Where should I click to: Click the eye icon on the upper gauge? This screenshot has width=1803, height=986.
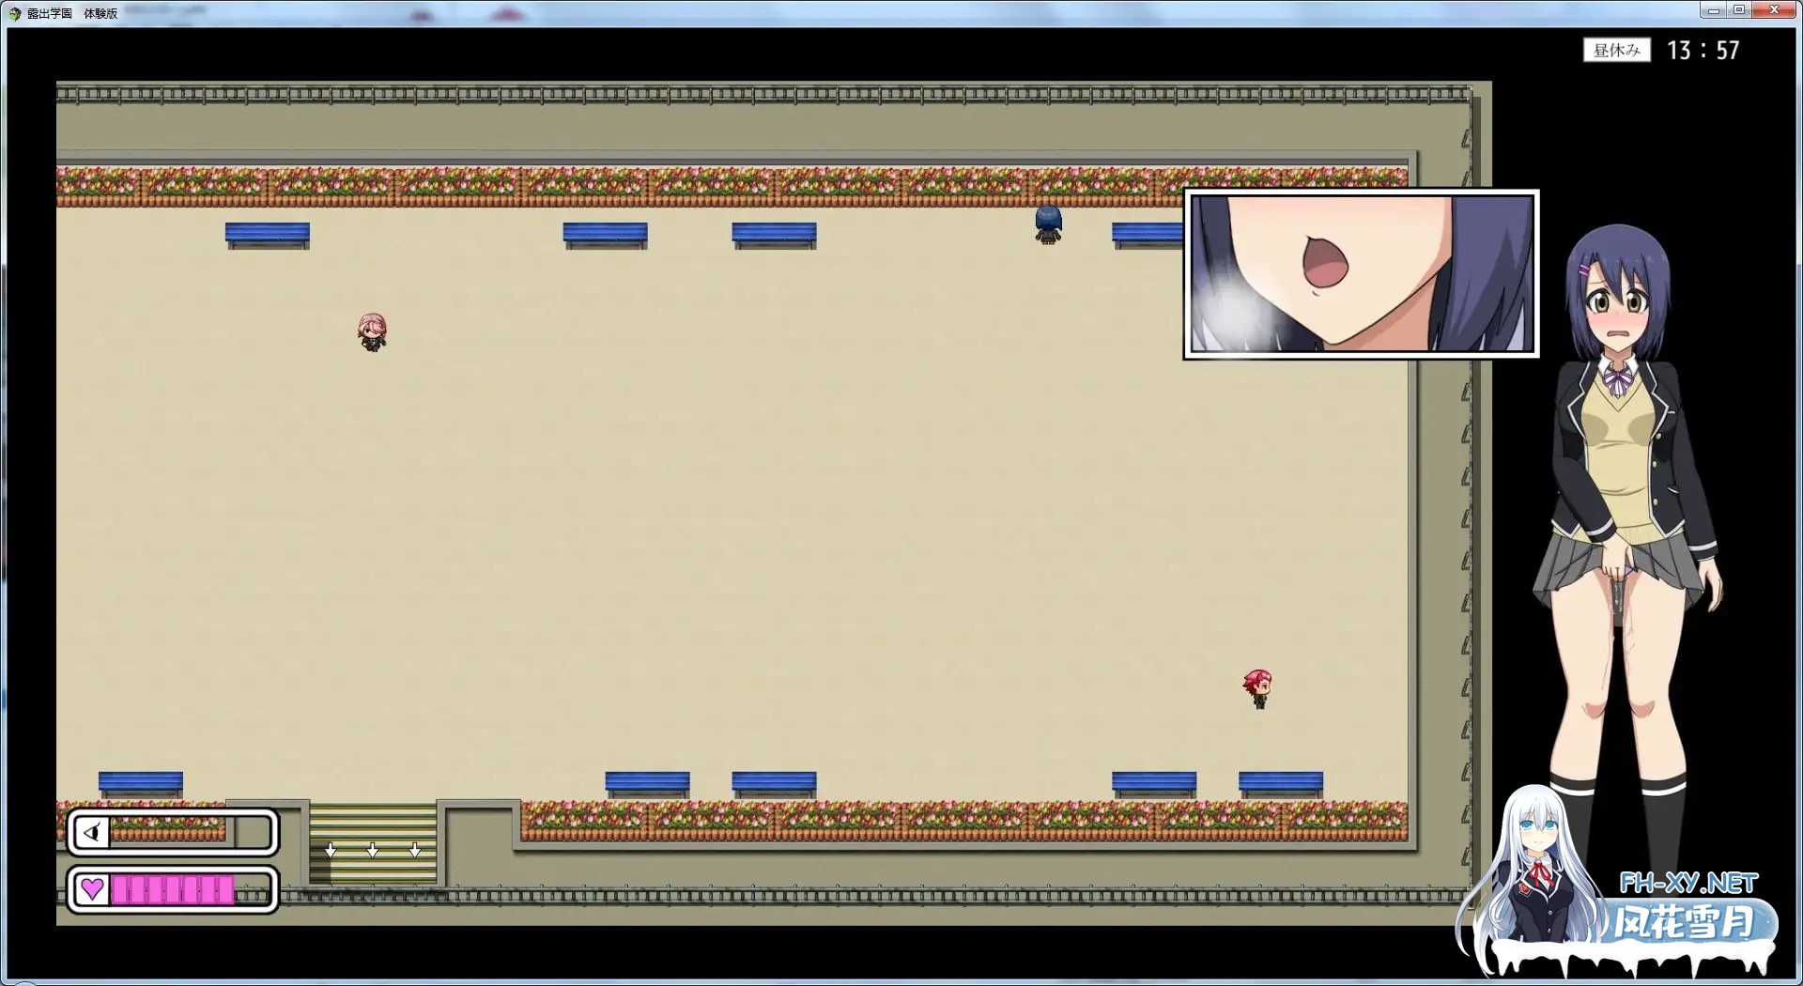(x=92, y=832)
